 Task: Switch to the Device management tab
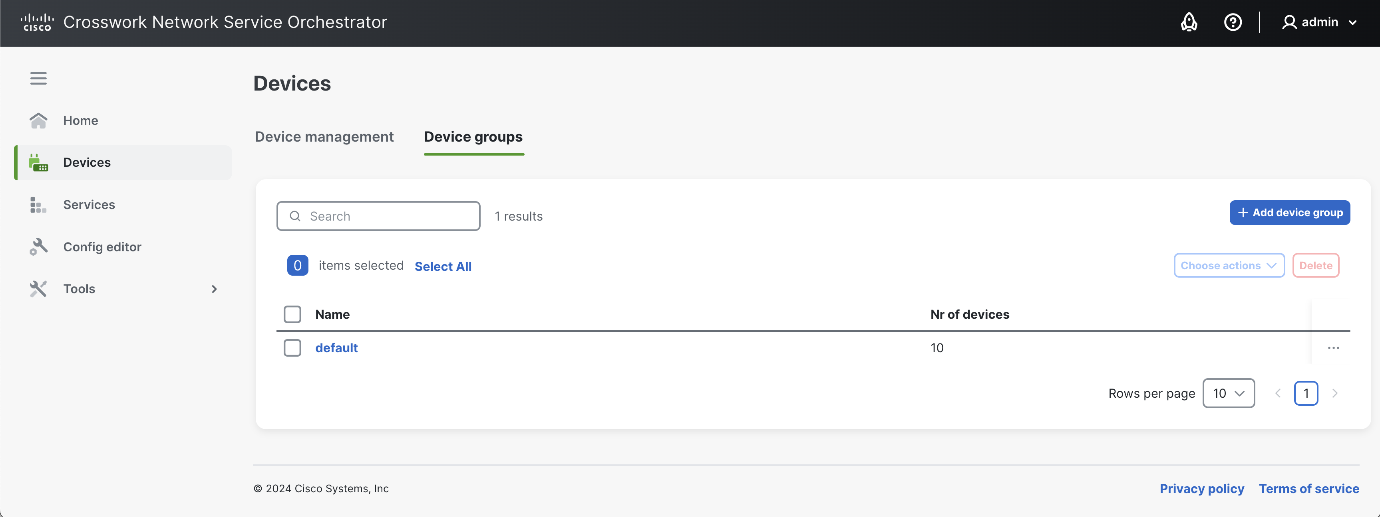[x=324, y=137]
